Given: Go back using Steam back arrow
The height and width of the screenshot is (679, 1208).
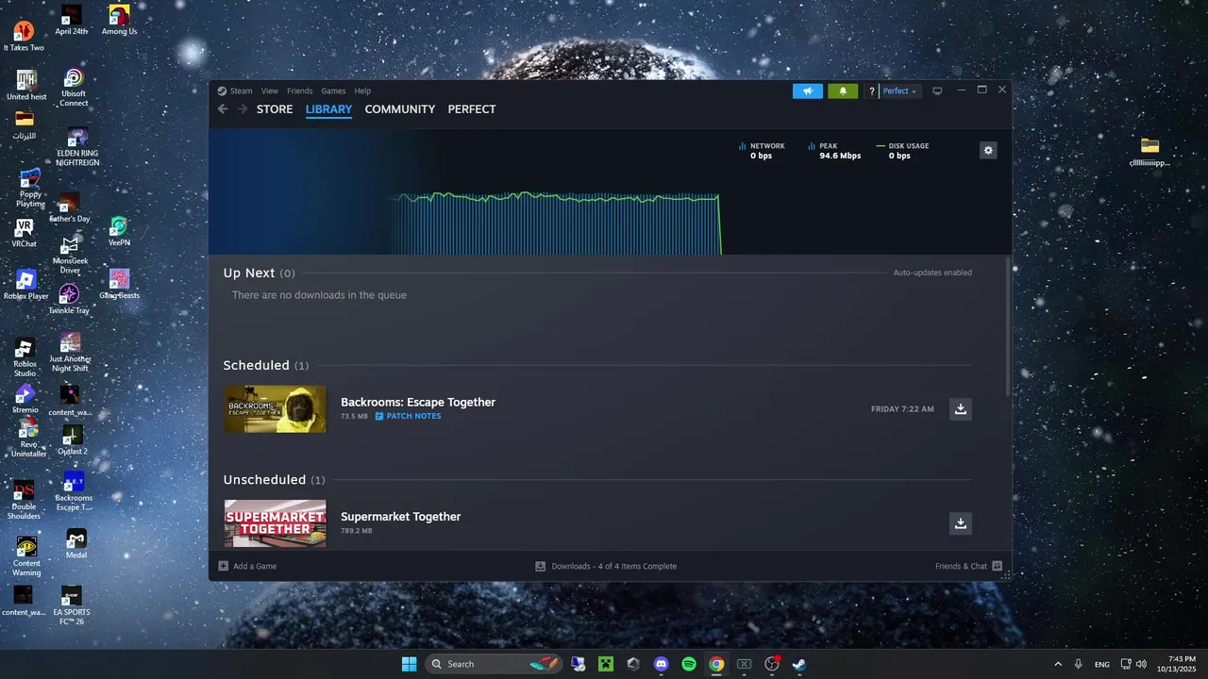Looking at the screenshot, I should point(223,109).
